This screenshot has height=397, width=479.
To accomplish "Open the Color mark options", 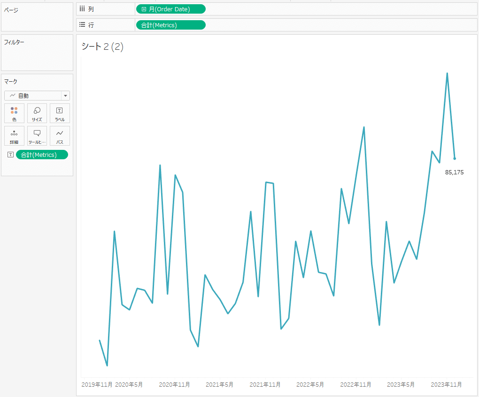I will pyautogui.click(x=14, y=113).
